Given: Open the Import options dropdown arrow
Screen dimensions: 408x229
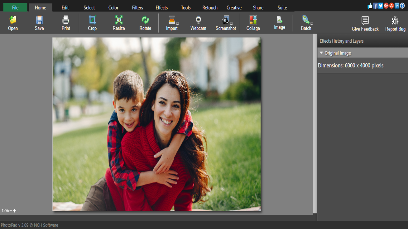Looking at the screenshot, I should 178,23.
